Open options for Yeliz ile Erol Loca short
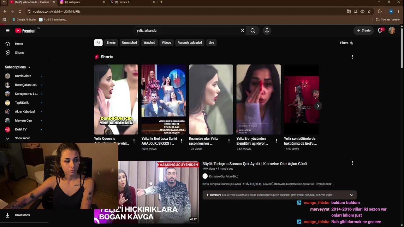 click(181, 141)
